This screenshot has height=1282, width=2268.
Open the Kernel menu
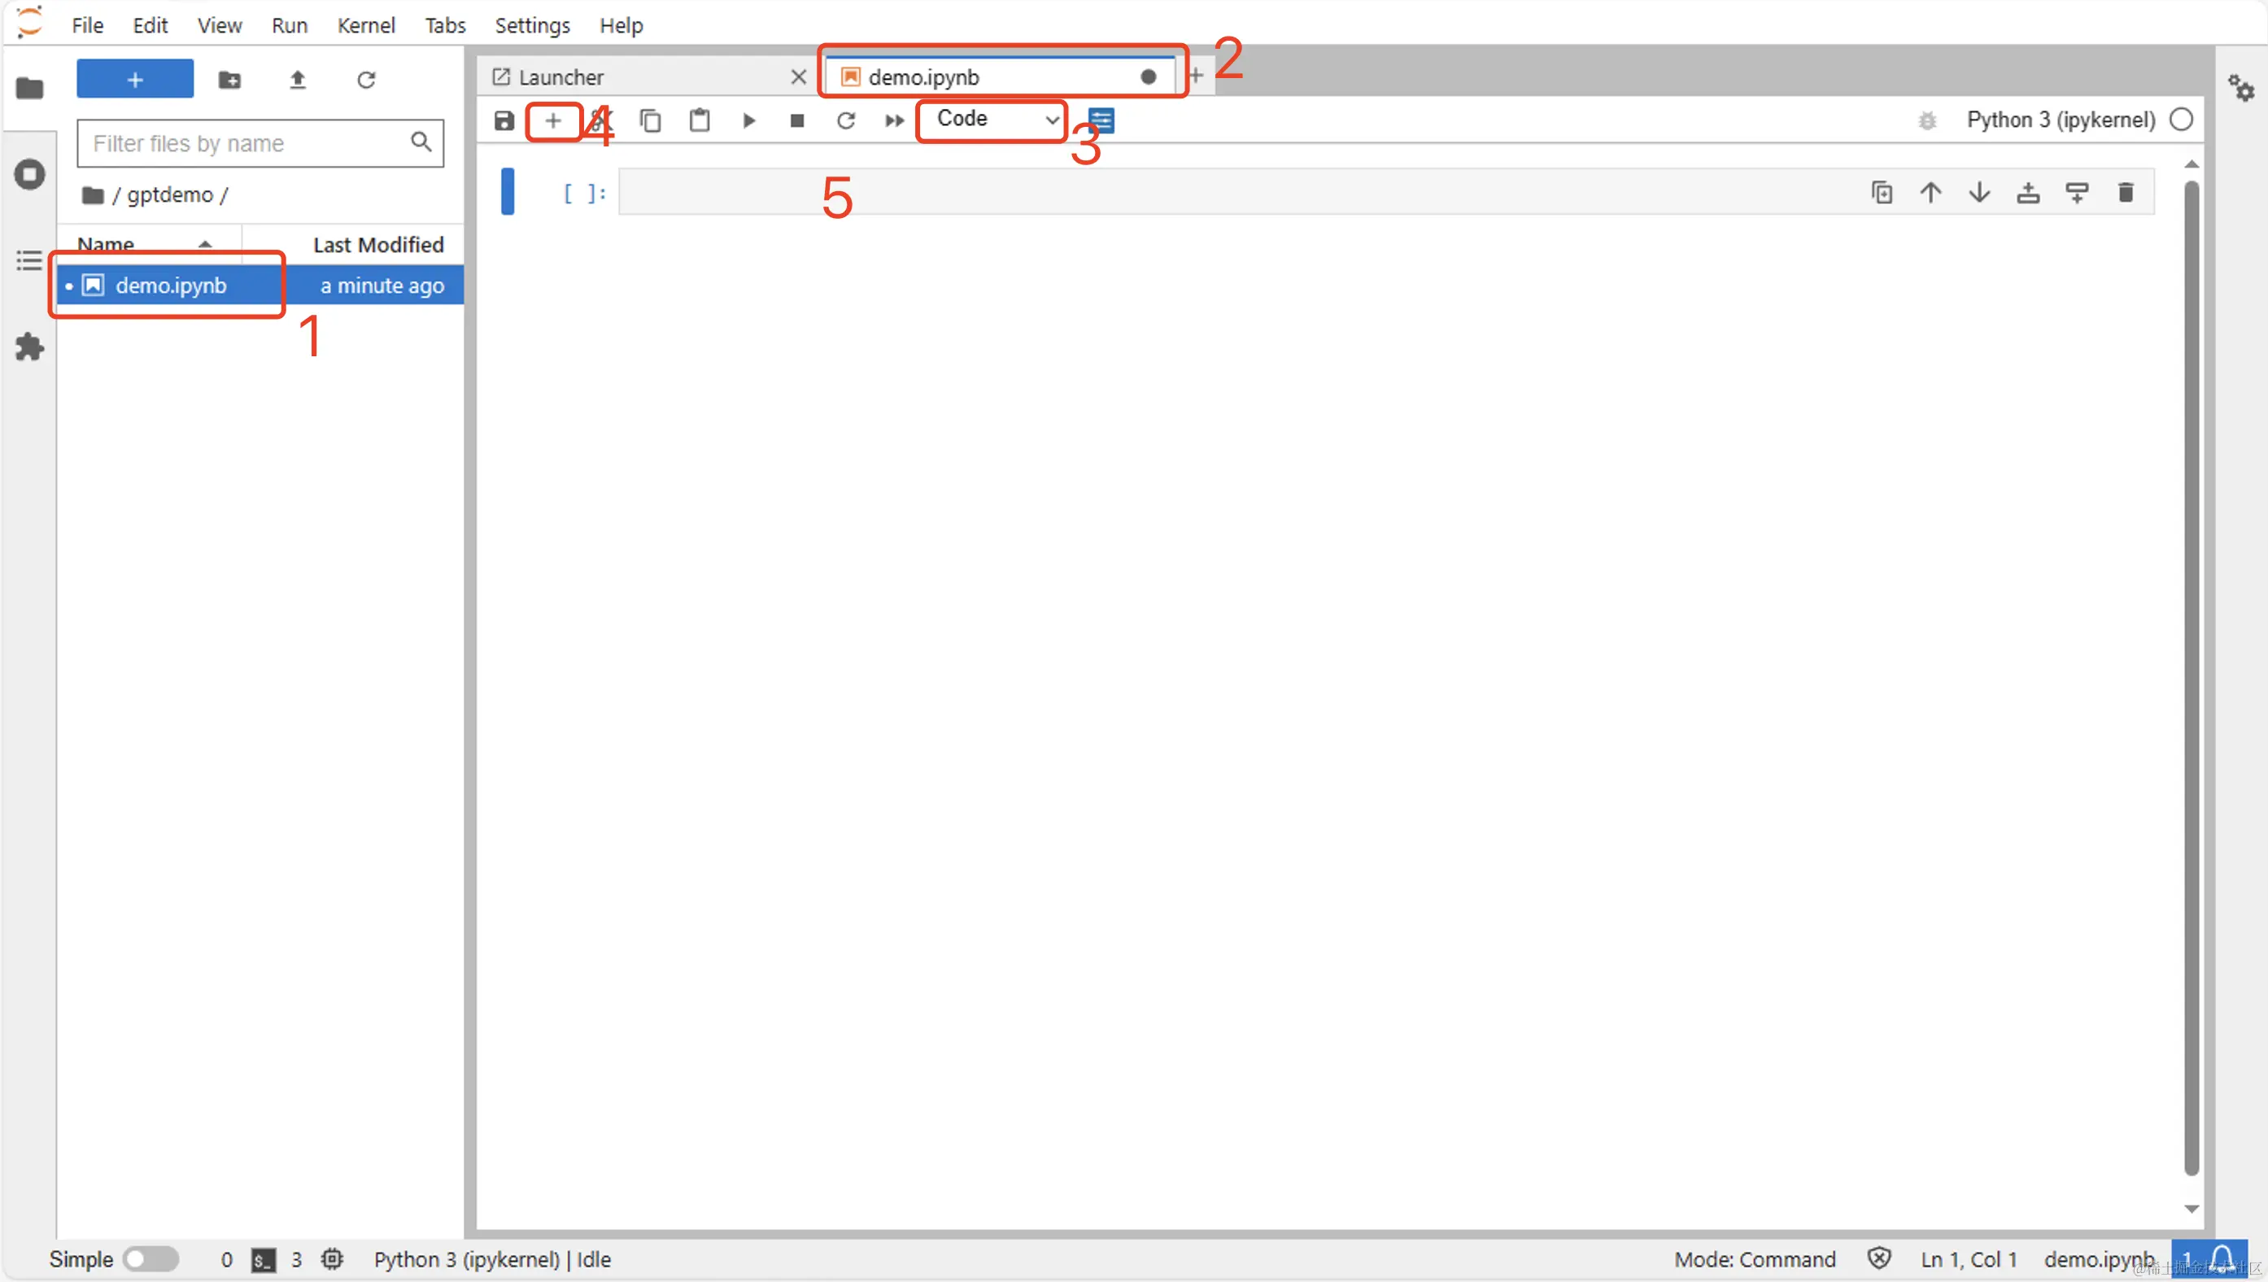point(365,25)
